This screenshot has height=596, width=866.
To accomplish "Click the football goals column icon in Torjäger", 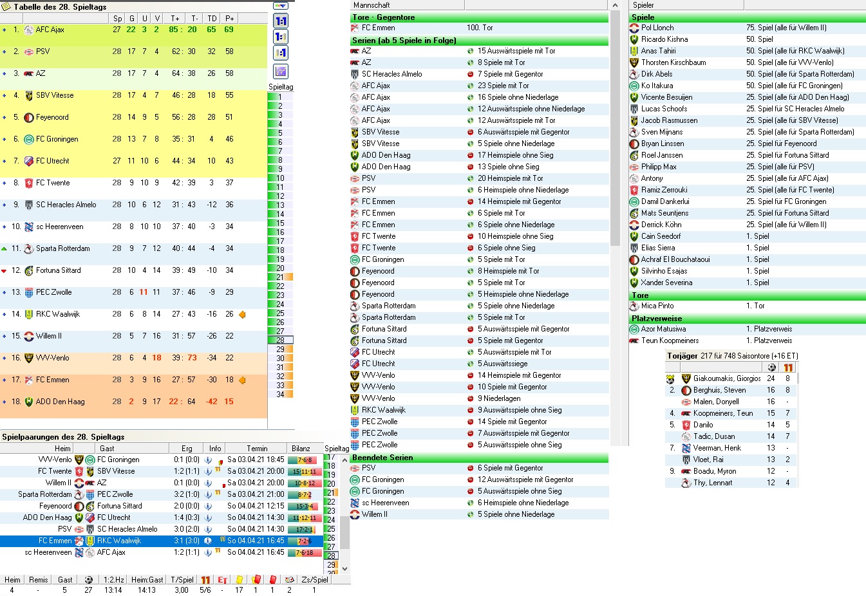I will [x=771, y=368].
